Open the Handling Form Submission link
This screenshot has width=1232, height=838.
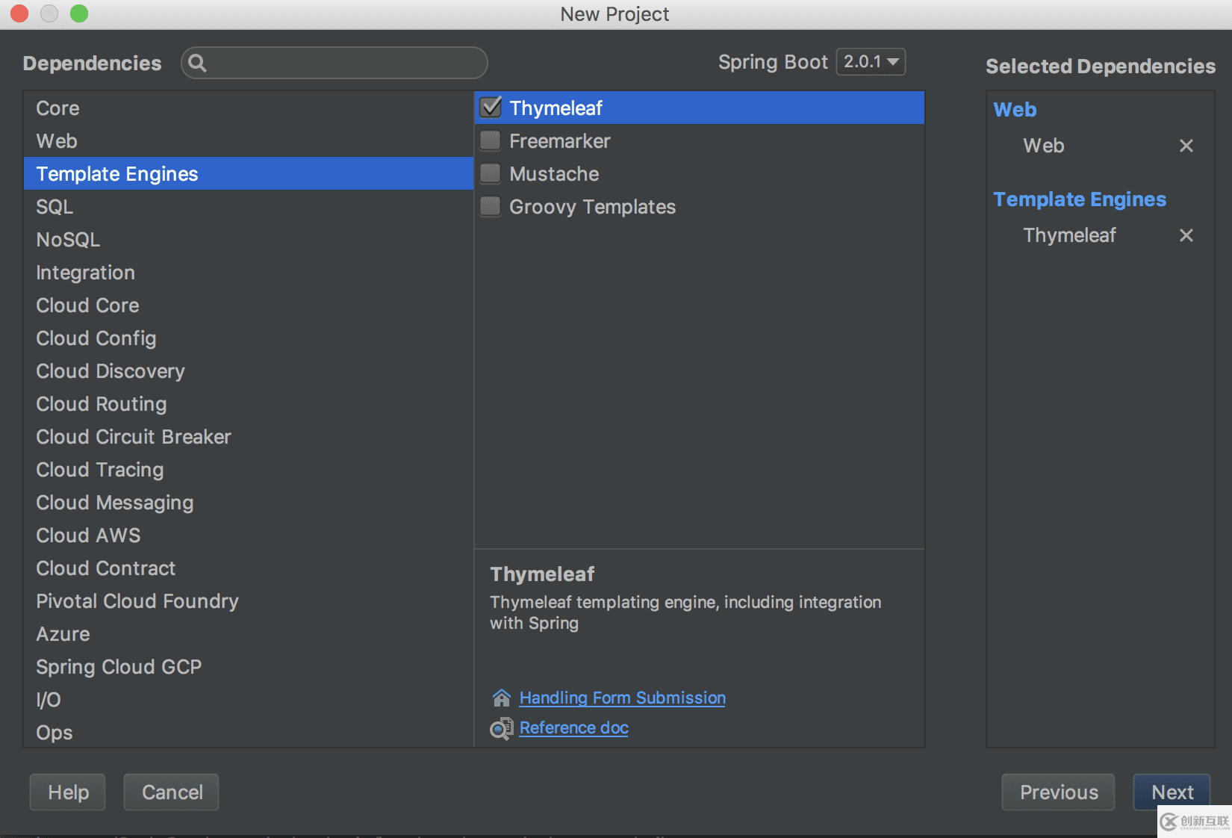(x=622, y=698)
